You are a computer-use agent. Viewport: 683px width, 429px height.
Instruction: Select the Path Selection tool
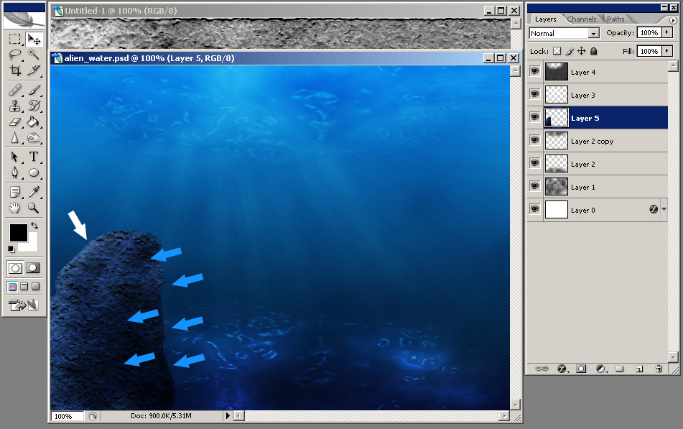click(15, 157)
